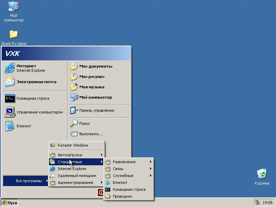Choose Блокнот in Стандартные submenu
This screenshot has width=276, height=207.
[x=128, y=183]
